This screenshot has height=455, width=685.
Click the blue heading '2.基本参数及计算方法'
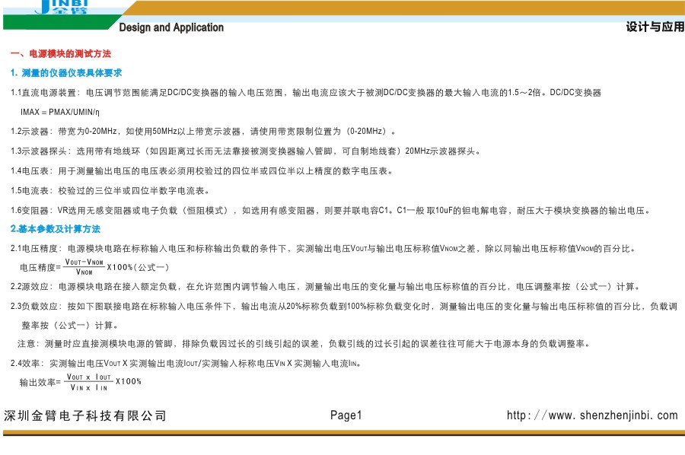click(55, 229)
